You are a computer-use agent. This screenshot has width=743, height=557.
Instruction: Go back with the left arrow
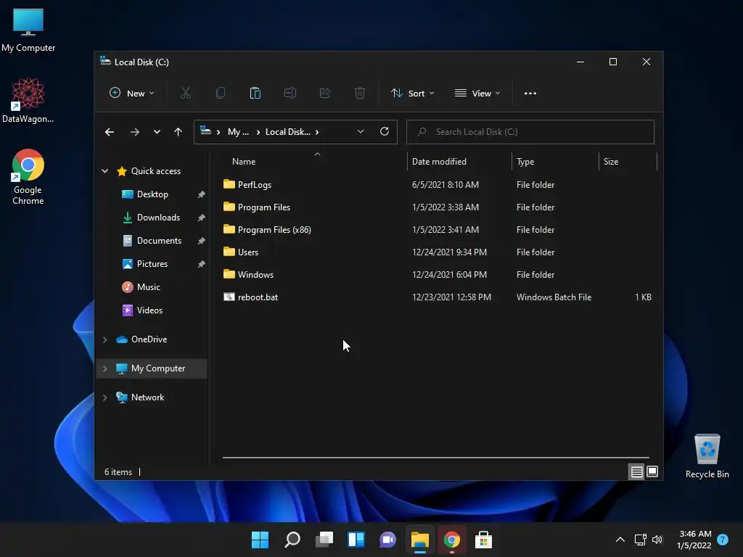coord(110,132)
